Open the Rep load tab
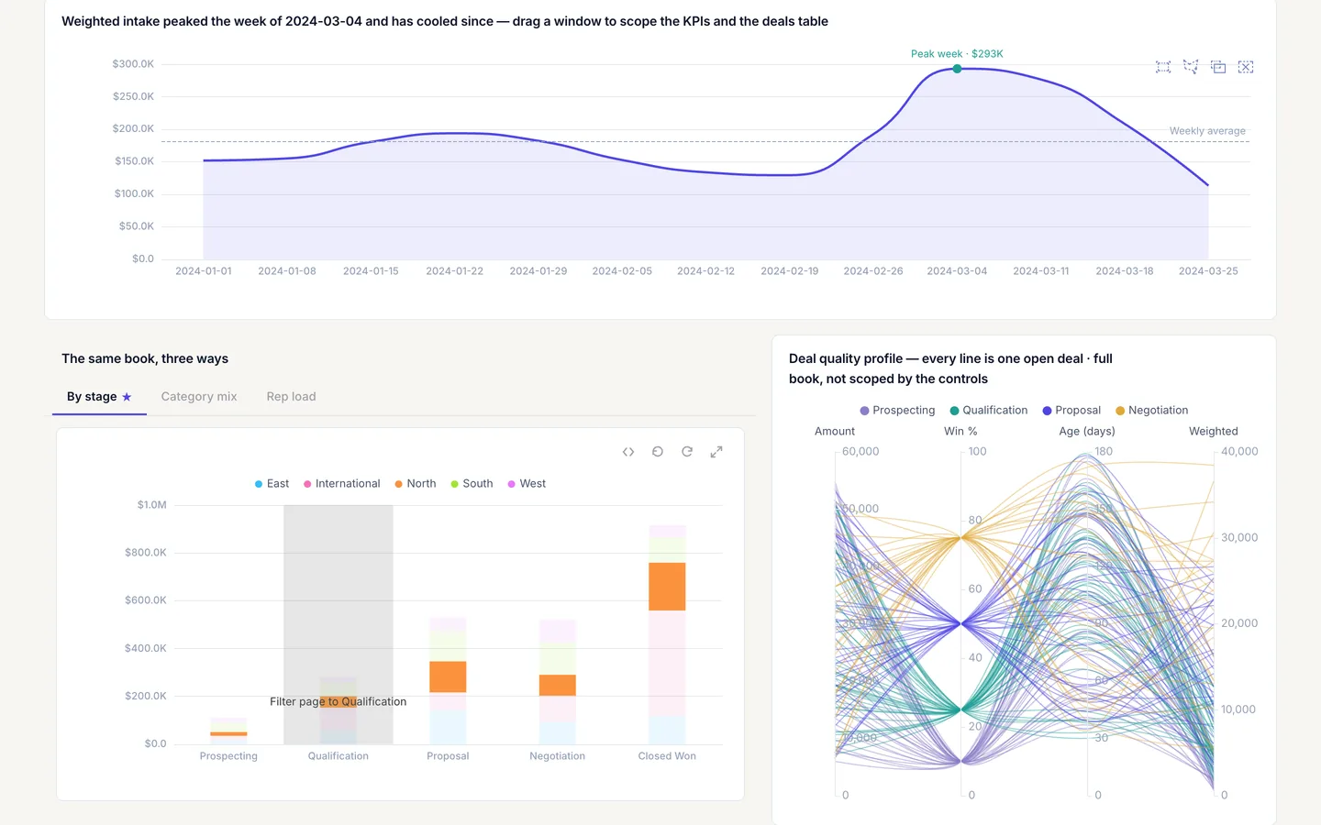1321x825 pixels. point(291,397)
